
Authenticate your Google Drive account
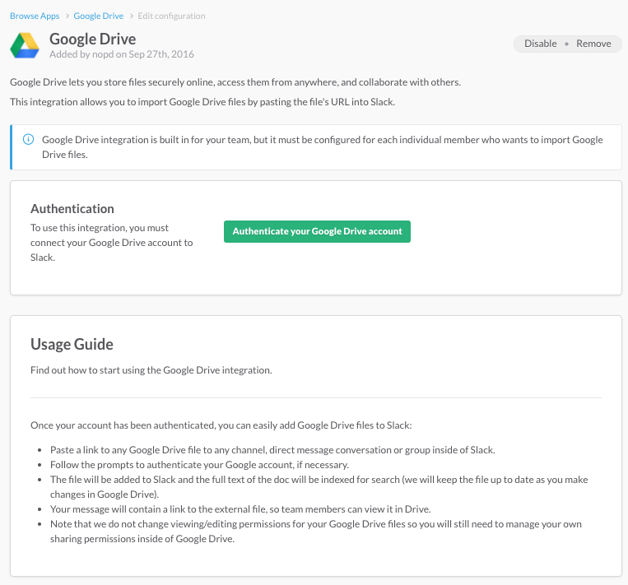click(x=317, y=231)
